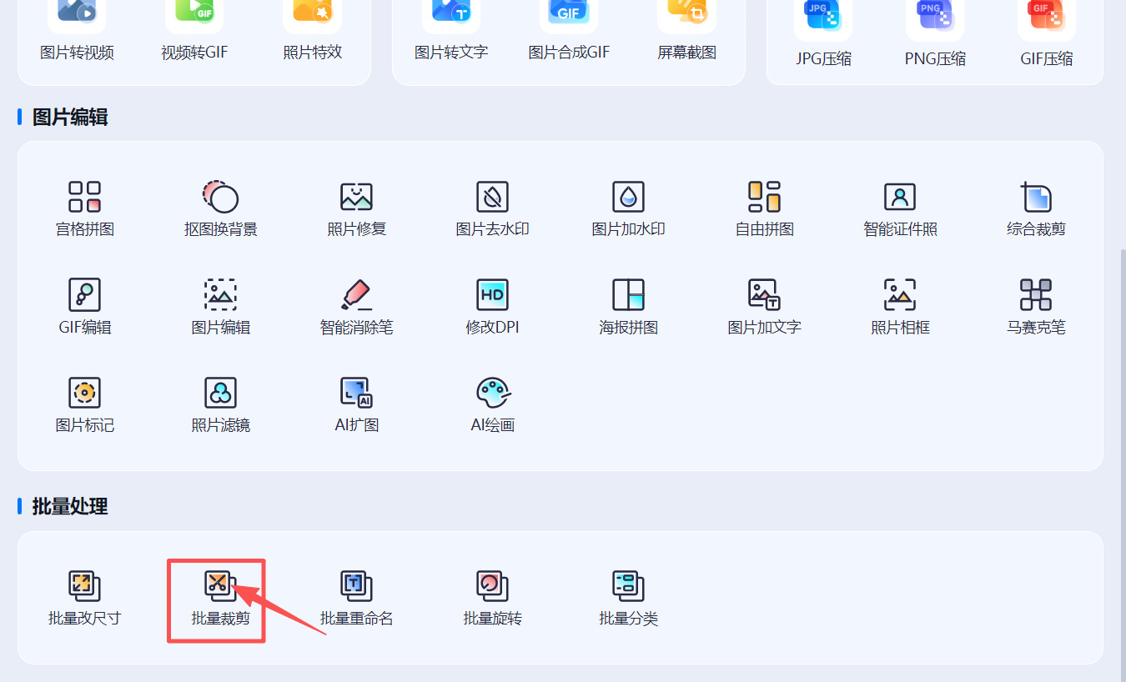Open the JPG压缩 compressor
Viewport: 1126px width, 682px height.
tap(822, 33)
